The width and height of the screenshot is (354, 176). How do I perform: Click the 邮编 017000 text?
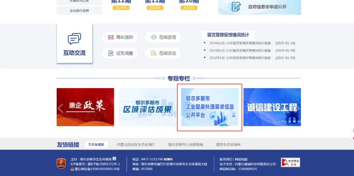pyautogui.click(x=142, y=169)
